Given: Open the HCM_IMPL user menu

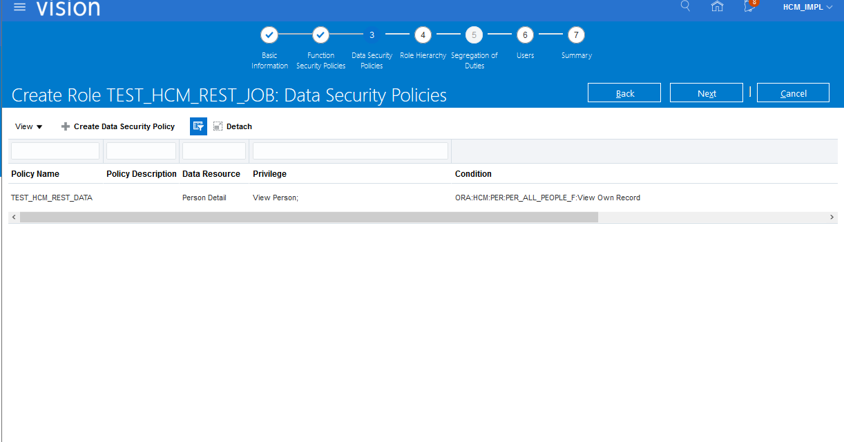Looking at the screenshot, I should pos(807,7).
